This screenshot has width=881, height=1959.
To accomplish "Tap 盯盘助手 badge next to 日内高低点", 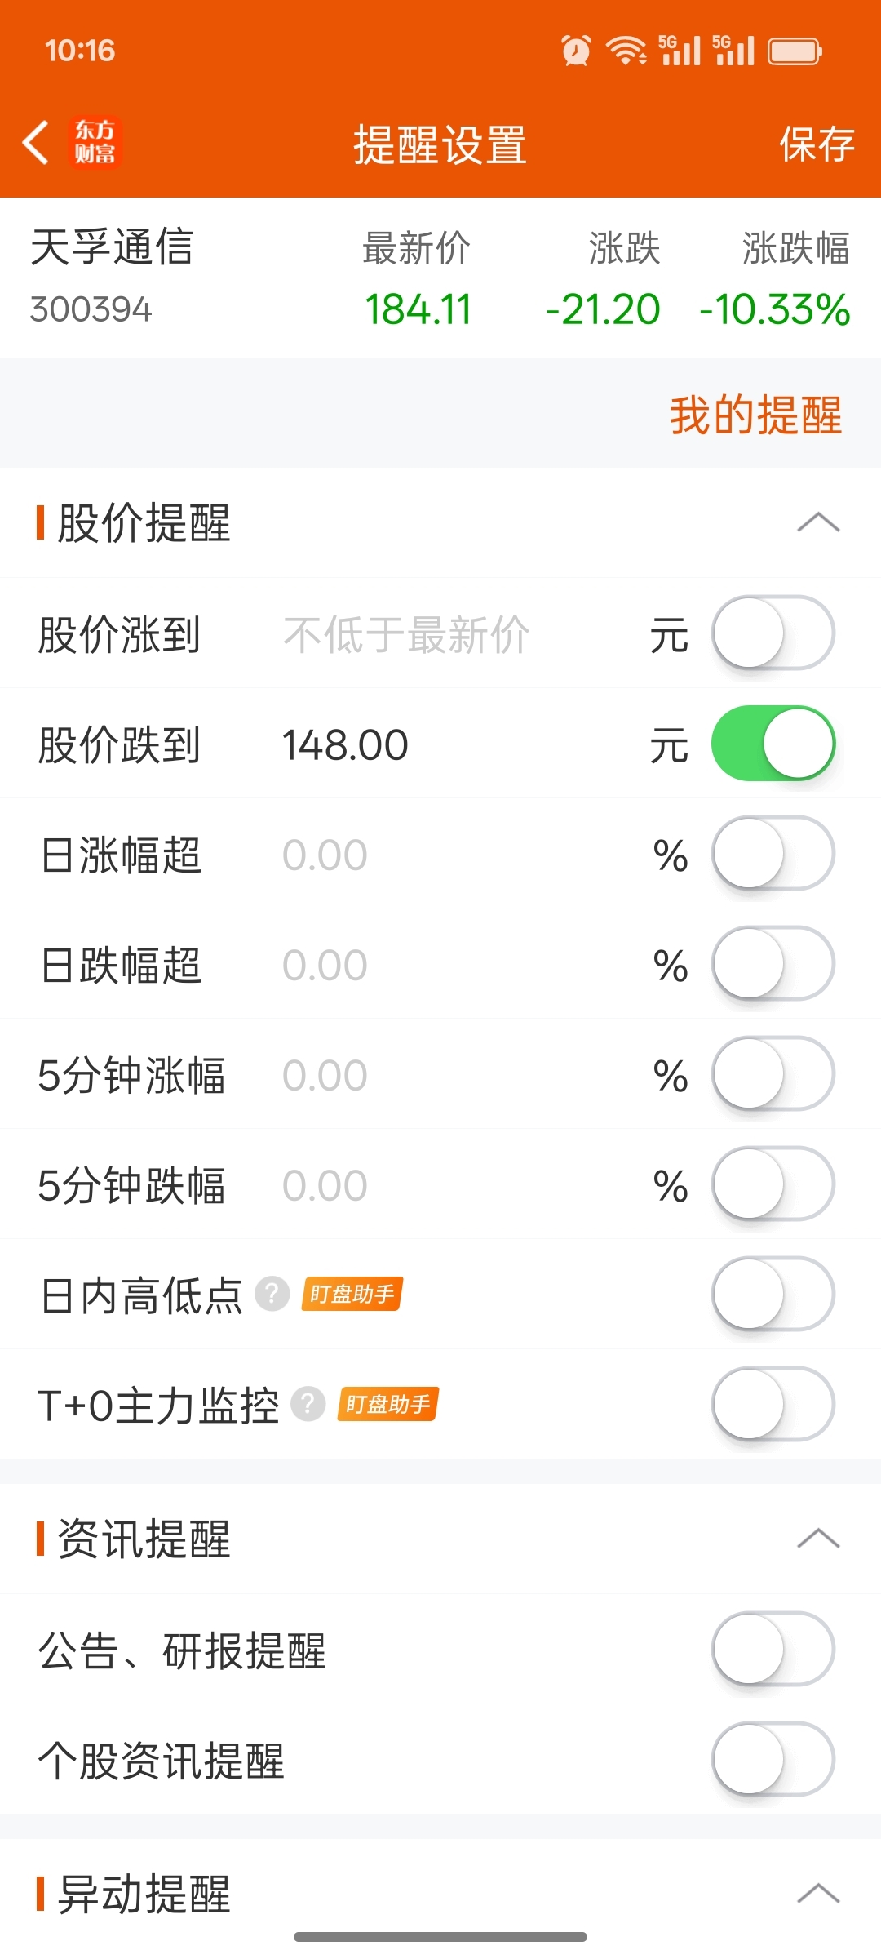I will (x=352, y=1294).
